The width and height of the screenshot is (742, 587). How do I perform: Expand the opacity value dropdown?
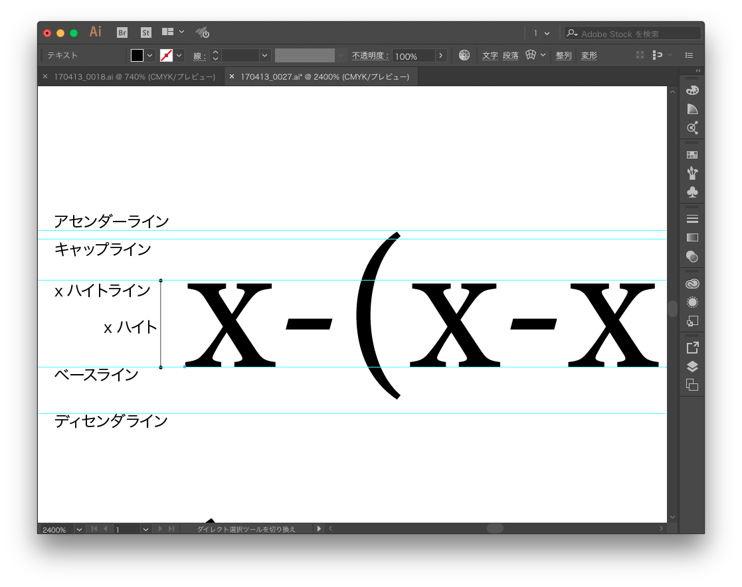pyautogui.click(x=440, y=56)
